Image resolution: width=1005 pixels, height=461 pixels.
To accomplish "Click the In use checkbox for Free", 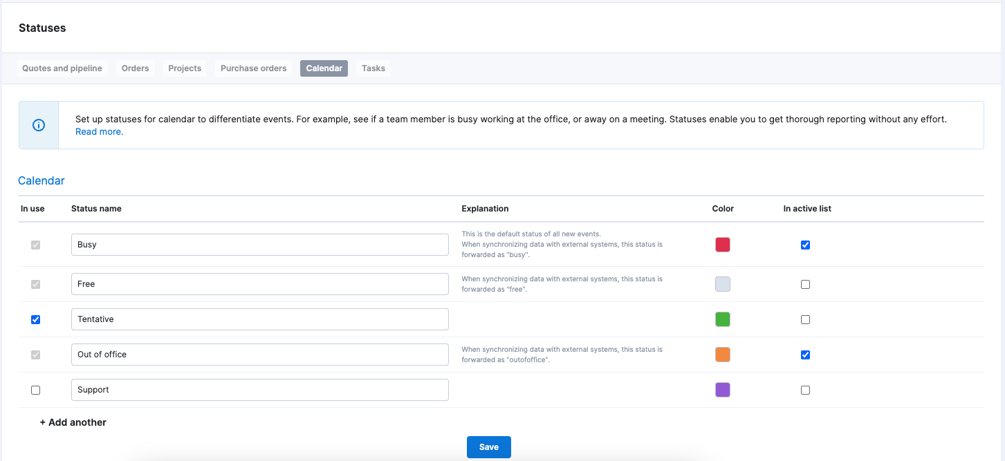I will coord(36,284).
